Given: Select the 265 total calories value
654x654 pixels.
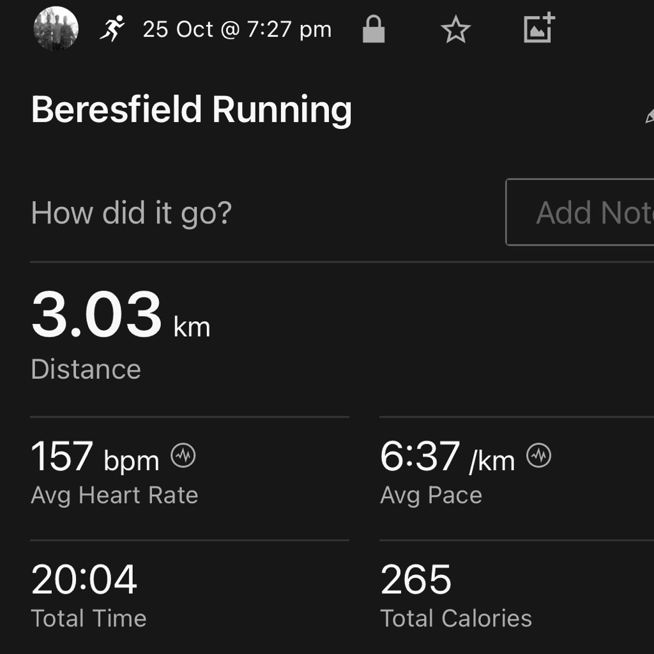Looking at the screenshot, I should [416, 579].
